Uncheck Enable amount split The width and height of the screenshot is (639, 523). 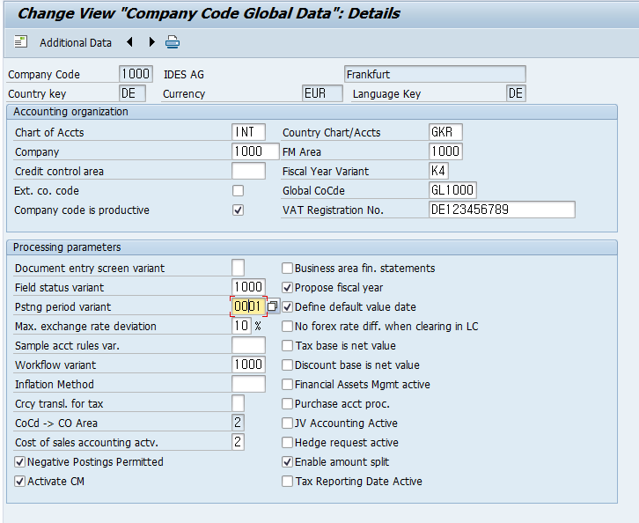[287, 462]
